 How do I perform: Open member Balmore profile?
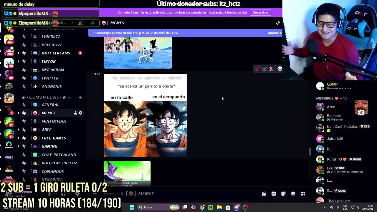click(x=342, y=117)
